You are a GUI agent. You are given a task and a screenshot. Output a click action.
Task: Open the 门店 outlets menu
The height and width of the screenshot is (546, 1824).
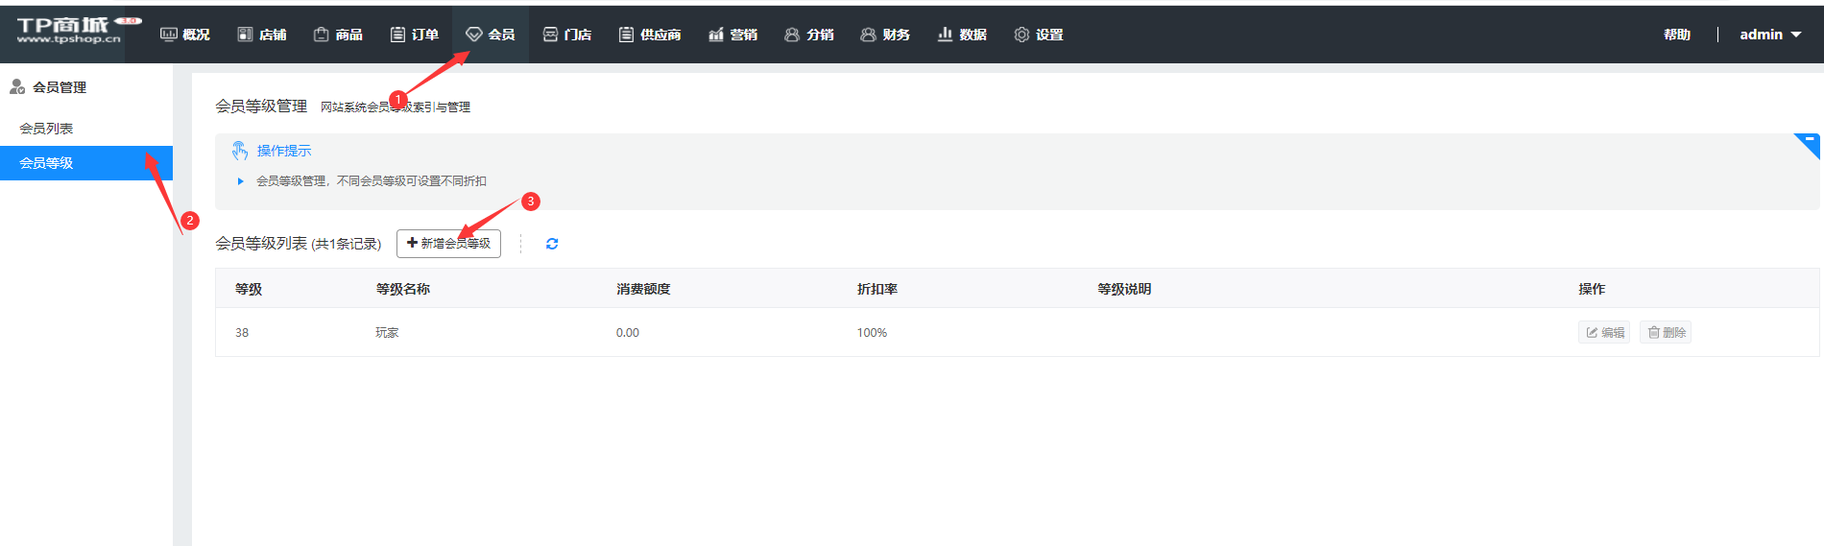click(567, 35)
